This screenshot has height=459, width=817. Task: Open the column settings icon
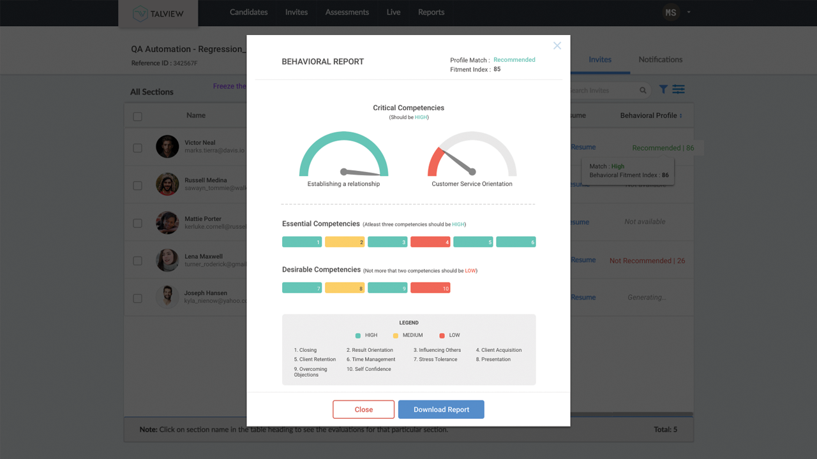pos(678,90)
